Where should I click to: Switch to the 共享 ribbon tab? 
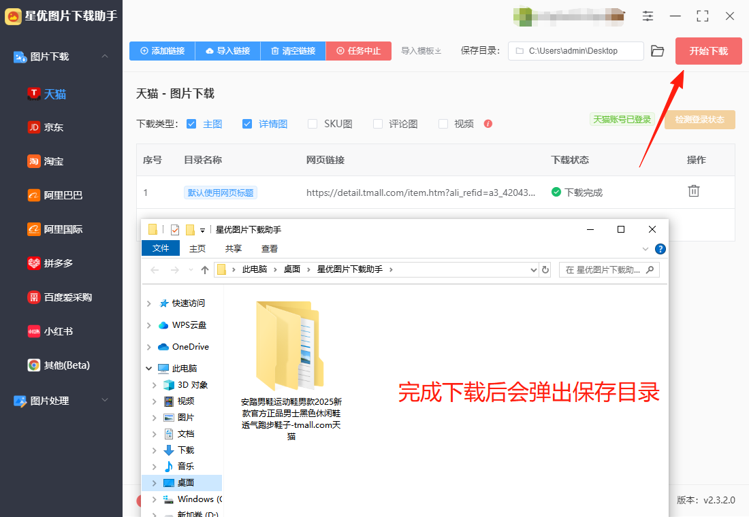pyautogui.click(x=233, y=249)
